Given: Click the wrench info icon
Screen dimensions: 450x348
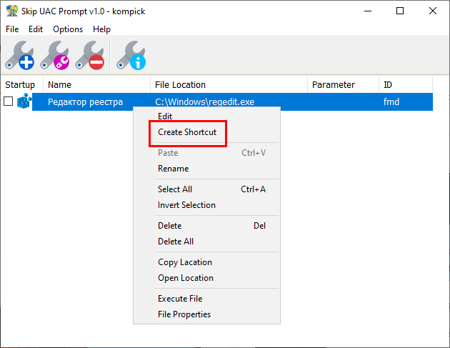Looking at the screenshot, I should pyautogui.click(x=131, y=55).
